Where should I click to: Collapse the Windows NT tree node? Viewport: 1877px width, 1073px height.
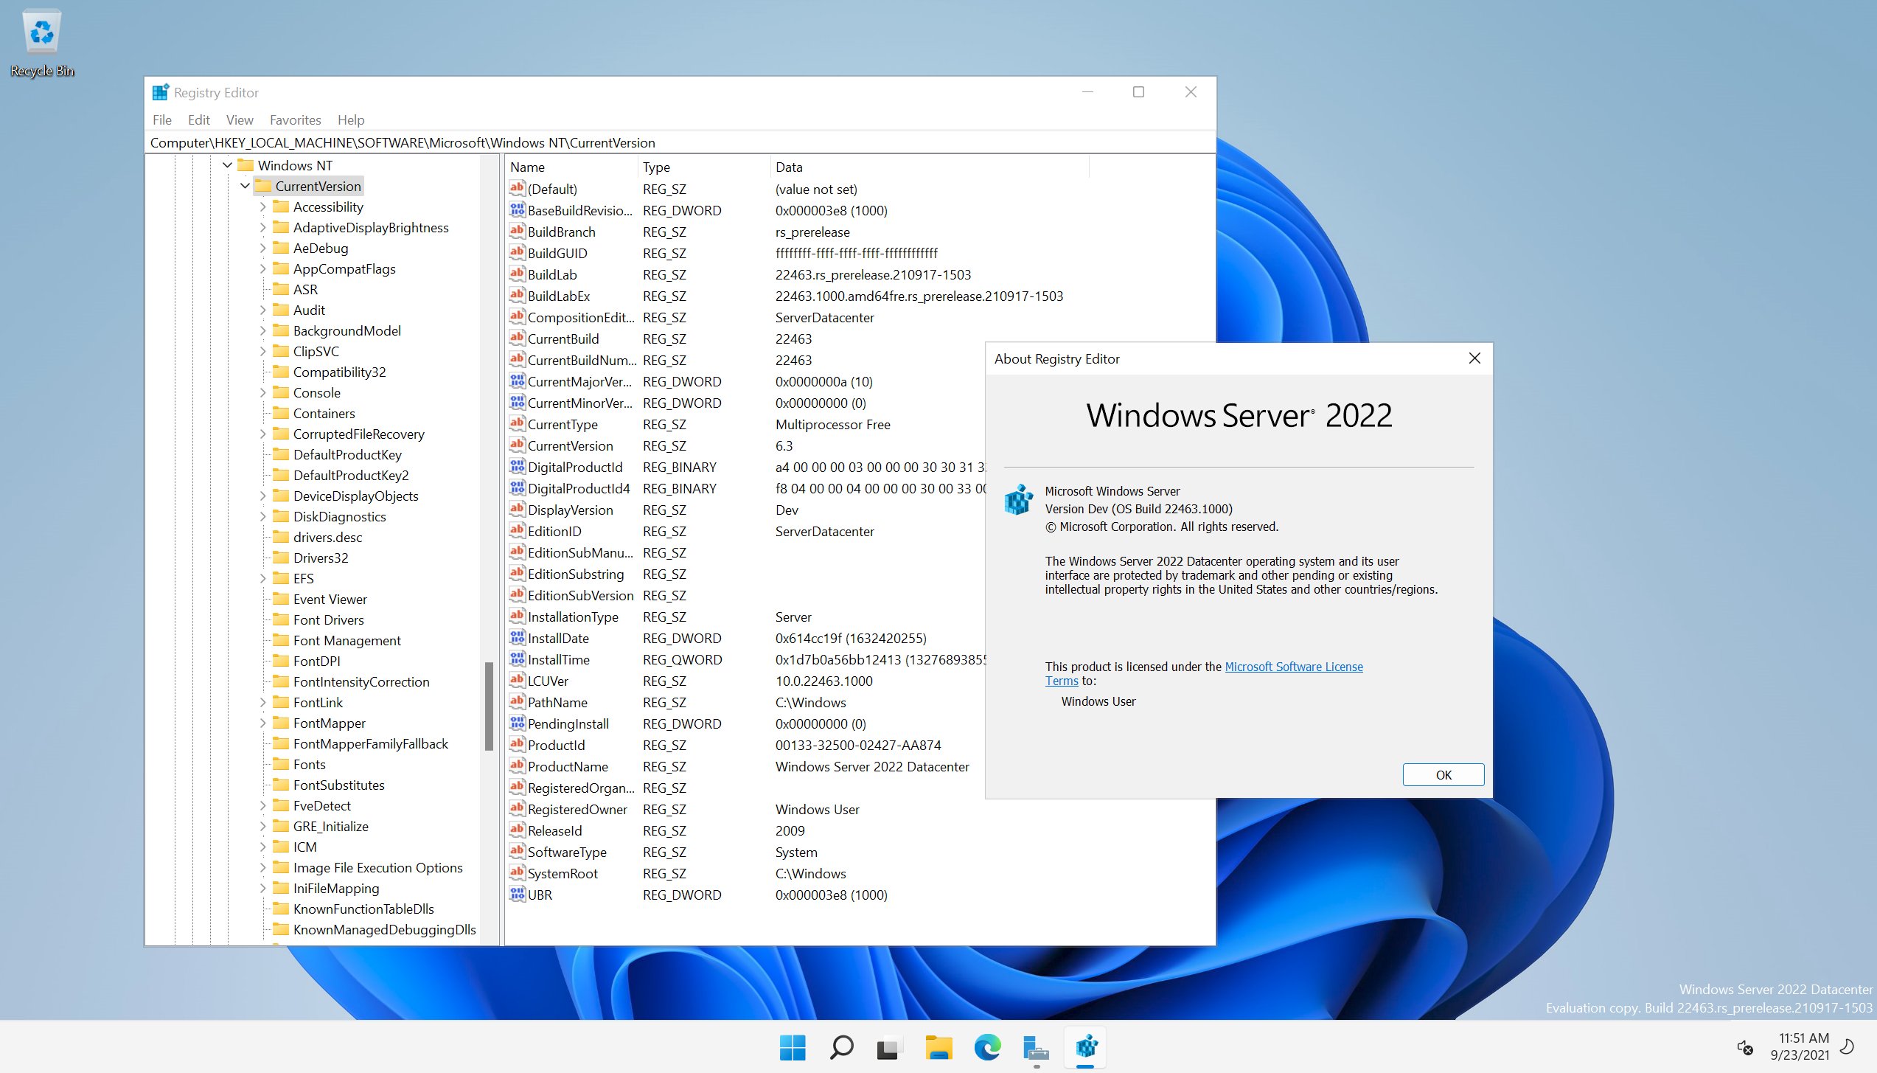pyautogui.click(x=228, y=165)
